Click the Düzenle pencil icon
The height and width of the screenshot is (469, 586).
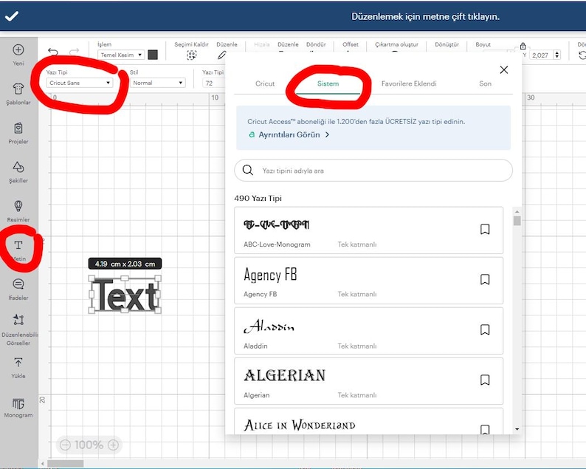(x=222, y=55)
